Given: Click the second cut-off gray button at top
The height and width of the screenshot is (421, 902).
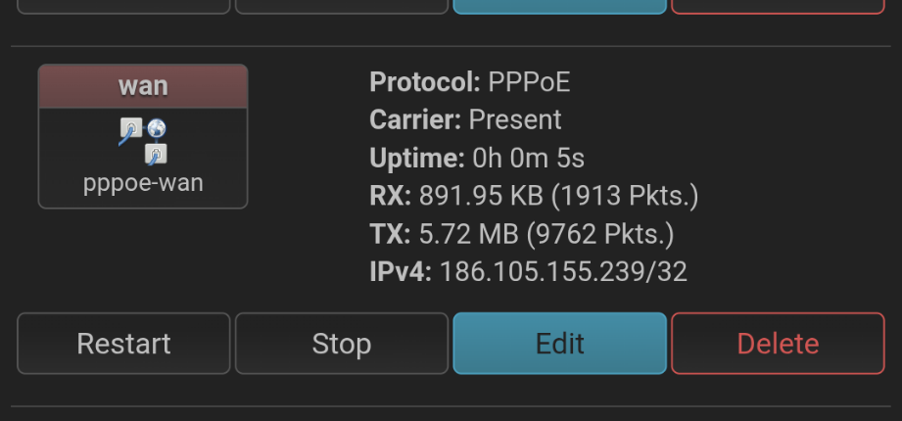Looking at the screenshot, I should click(x=341, y=6).
